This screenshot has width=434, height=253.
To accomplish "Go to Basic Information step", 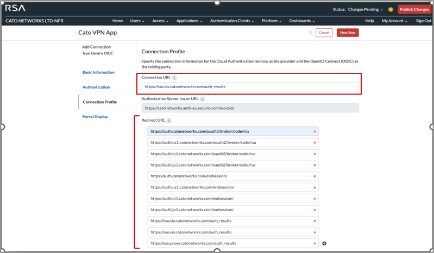I will point(98,72).
